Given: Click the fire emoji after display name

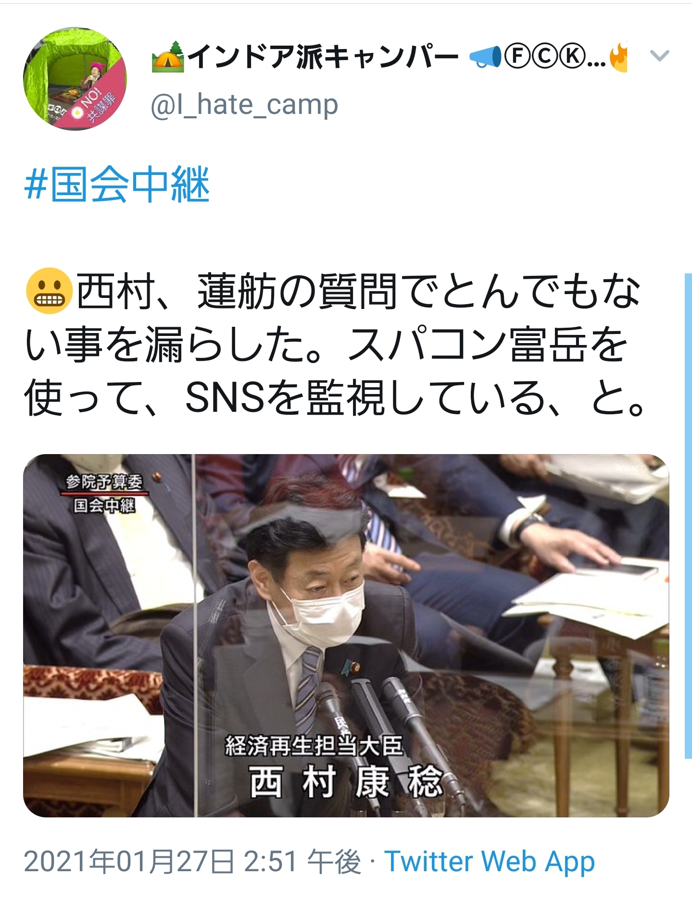Looking at the screenshot, I should point(619,57).
